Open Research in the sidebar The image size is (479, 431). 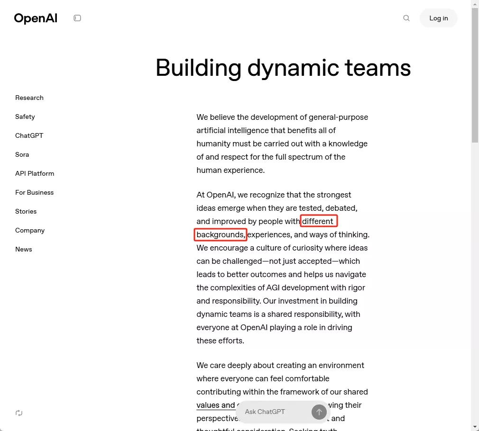[x=29, y=98]
